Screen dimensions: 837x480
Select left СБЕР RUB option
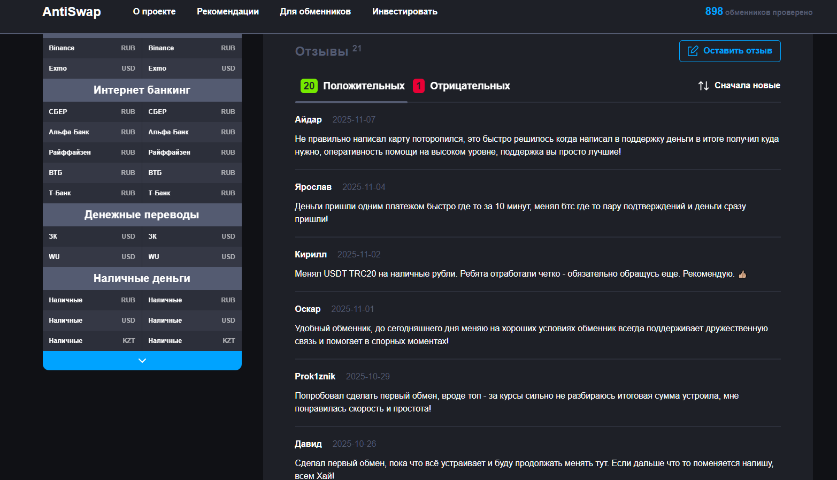click(x=92, y=112)
